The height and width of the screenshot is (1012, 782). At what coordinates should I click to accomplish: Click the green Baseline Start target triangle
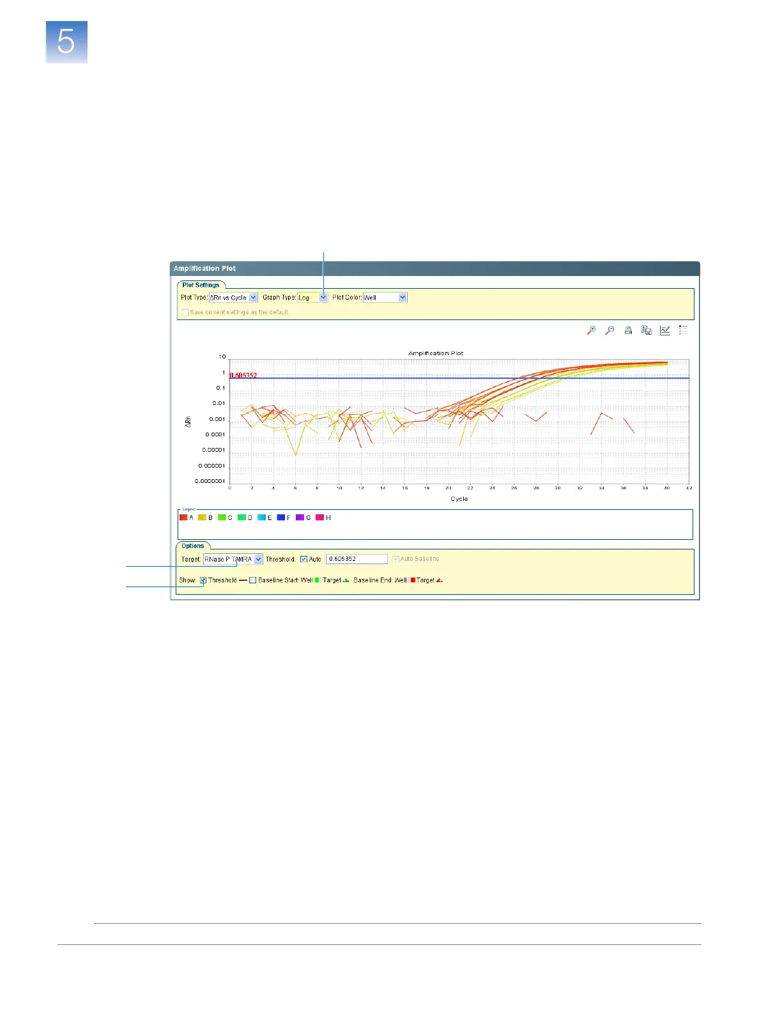pos(346,580)
